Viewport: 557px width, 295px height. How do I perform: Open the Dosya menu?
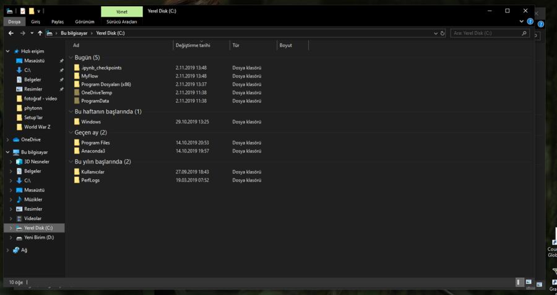pyautogui.click(x=14, y=22)
